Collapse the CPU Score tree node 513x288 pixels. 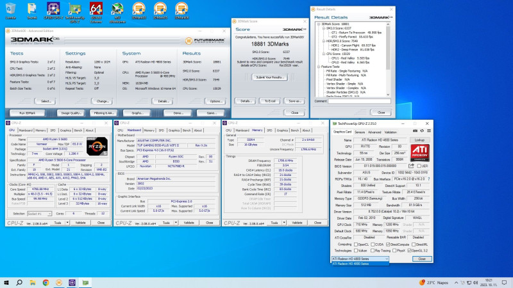324,54
